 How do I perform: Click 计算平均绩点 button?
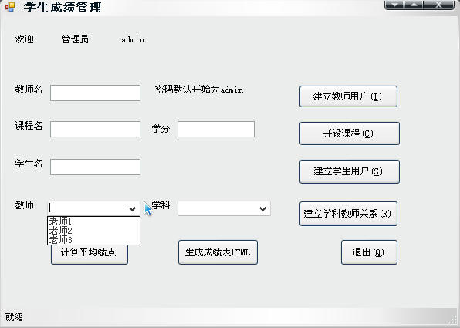[90, 255]
